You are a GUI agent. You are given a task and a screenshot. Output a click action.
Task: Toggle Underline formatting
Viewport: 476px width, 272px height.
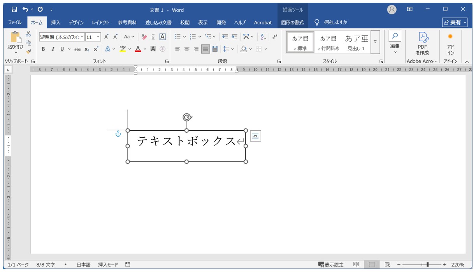[62, 49]
